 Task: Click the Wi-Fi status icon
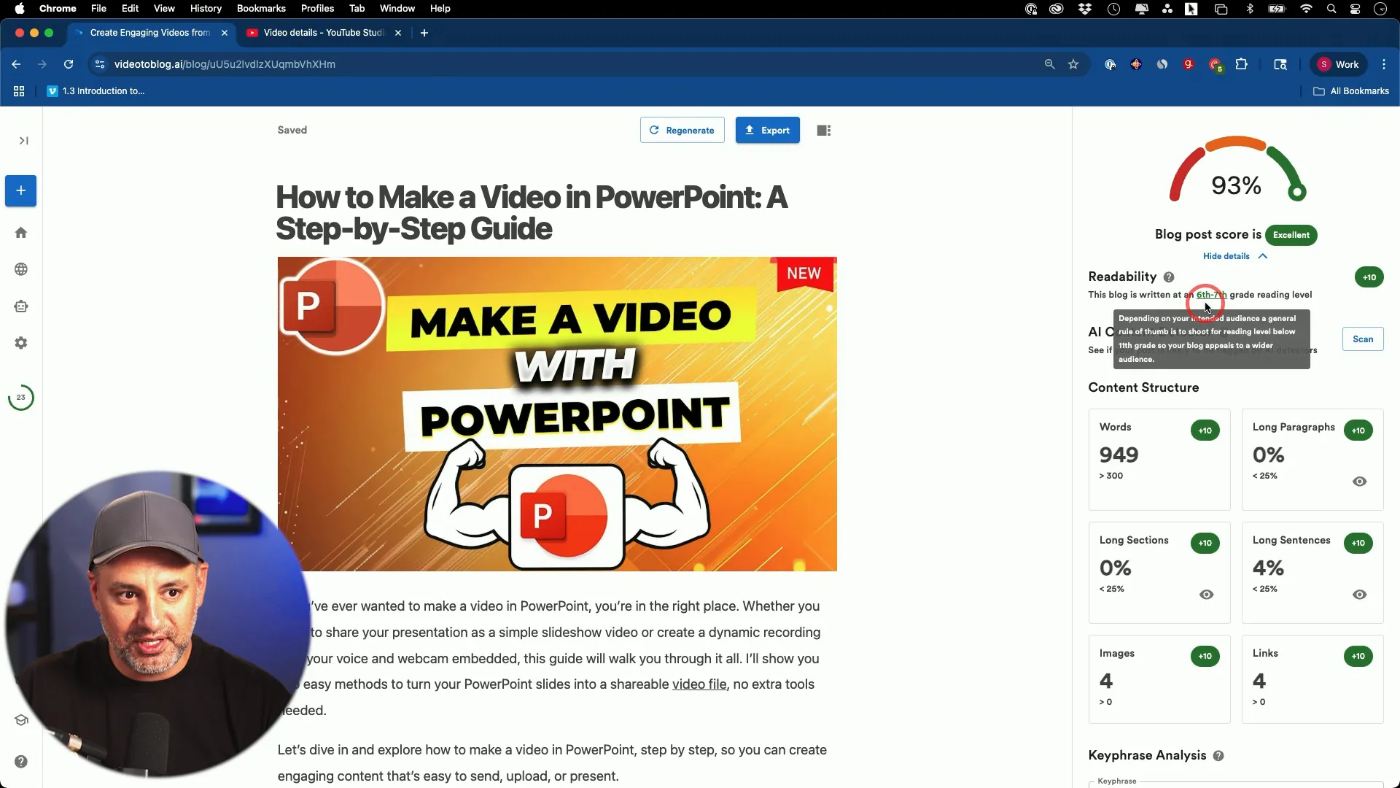point(1306,9)
